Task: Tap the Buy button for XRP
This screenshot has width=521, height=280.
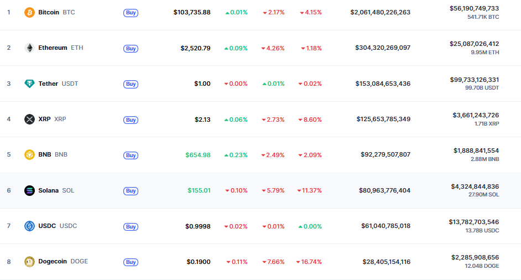Action: click(131, 120)
